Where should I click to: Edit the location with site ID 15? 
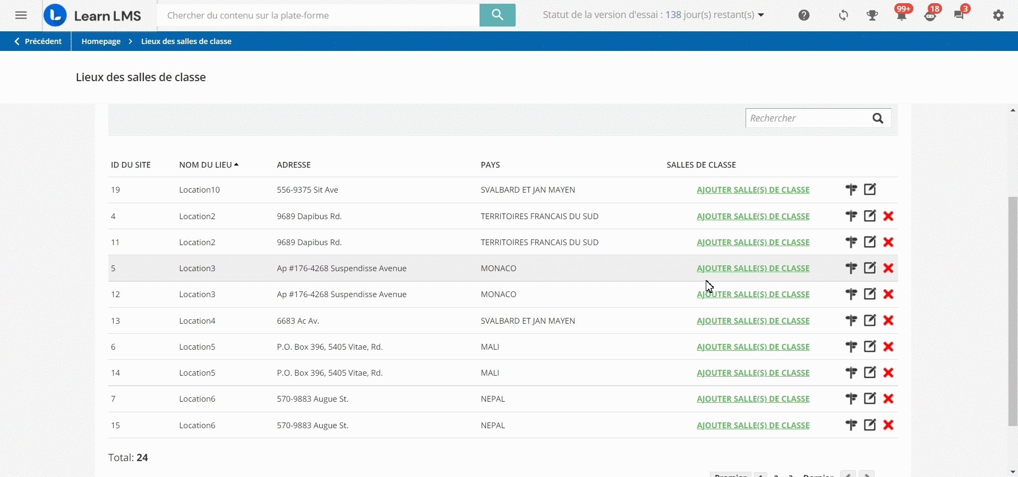(870, 425)
